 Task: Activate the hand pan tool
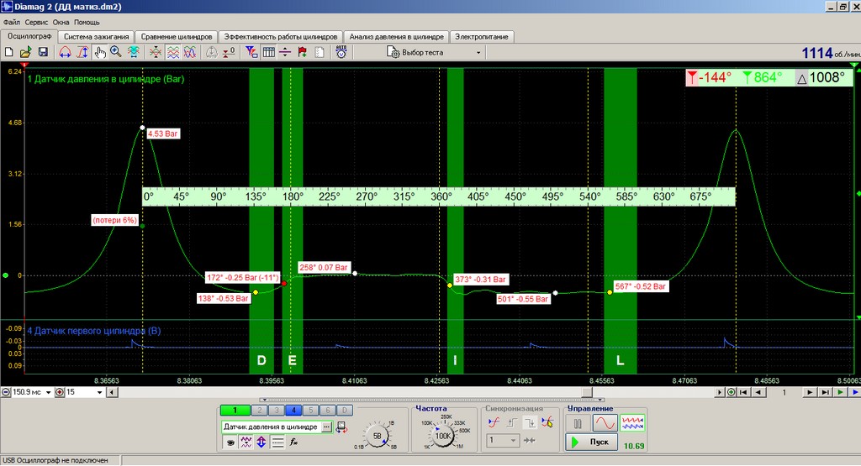point(99,52)
